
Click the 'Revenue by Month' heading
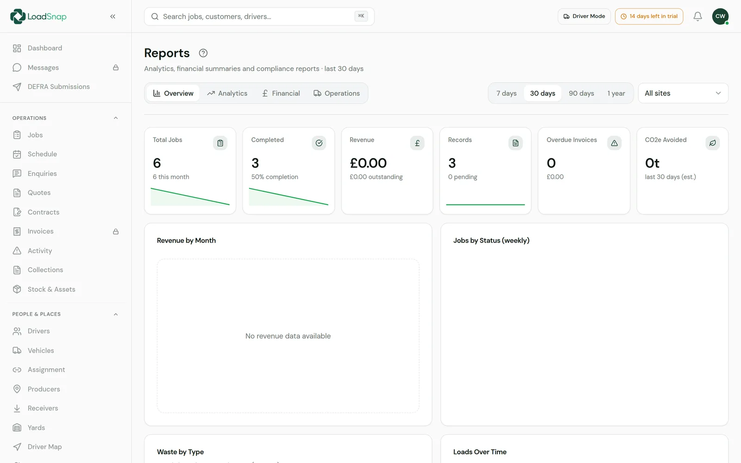[186, 241]
